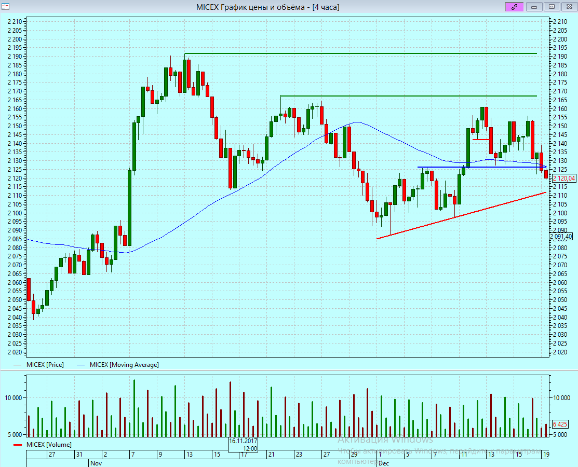Select the short red horizontal line near 2 140
This screenshot has height=467, width=578.
point(481,140)
